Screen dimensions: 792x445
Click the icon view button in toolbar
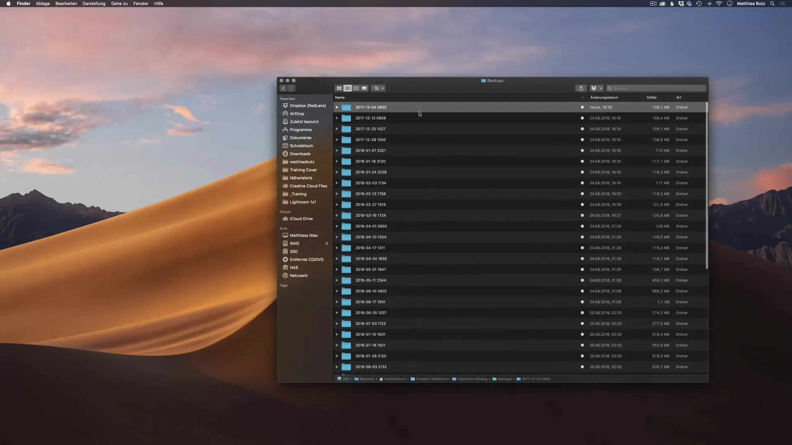click(339, 88)
